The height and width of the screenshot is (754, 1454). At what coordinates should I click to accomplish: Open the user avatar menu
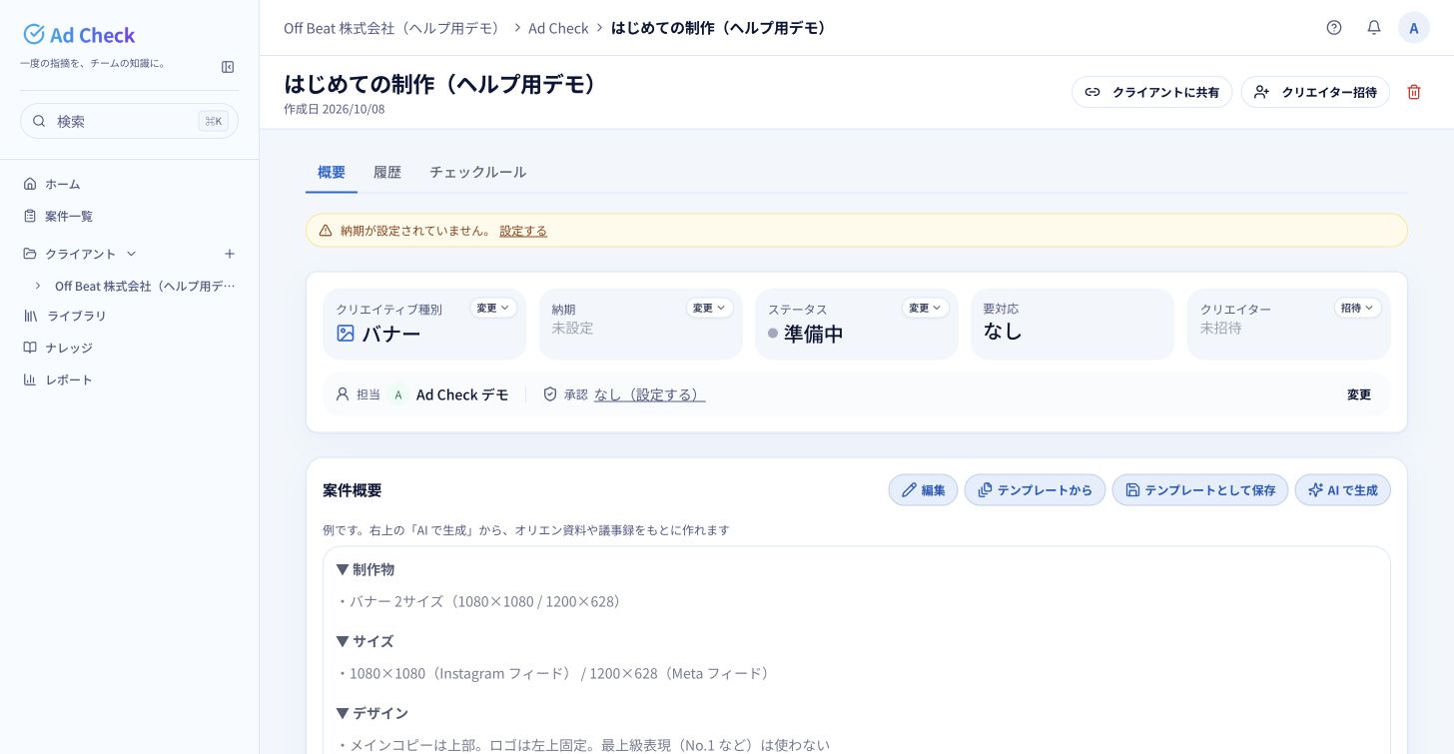click(x=1414, y=28)
